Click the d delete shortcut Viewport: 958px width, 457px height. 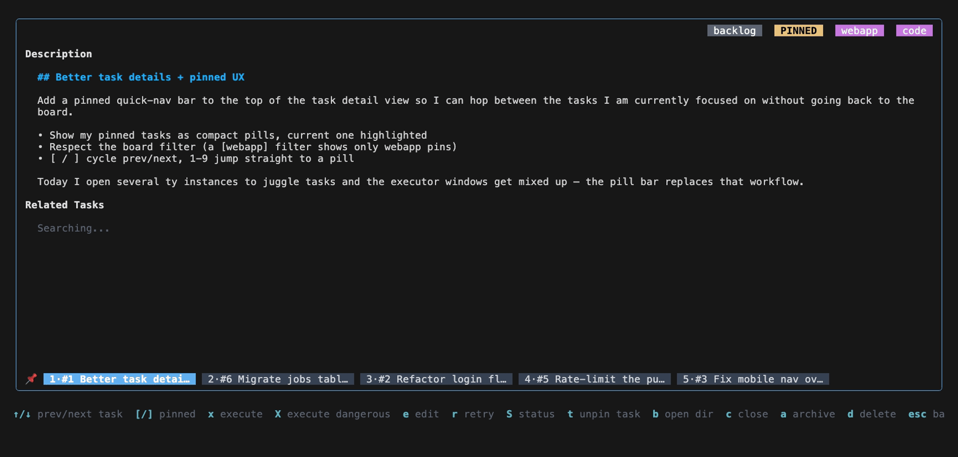click(871, 414)
